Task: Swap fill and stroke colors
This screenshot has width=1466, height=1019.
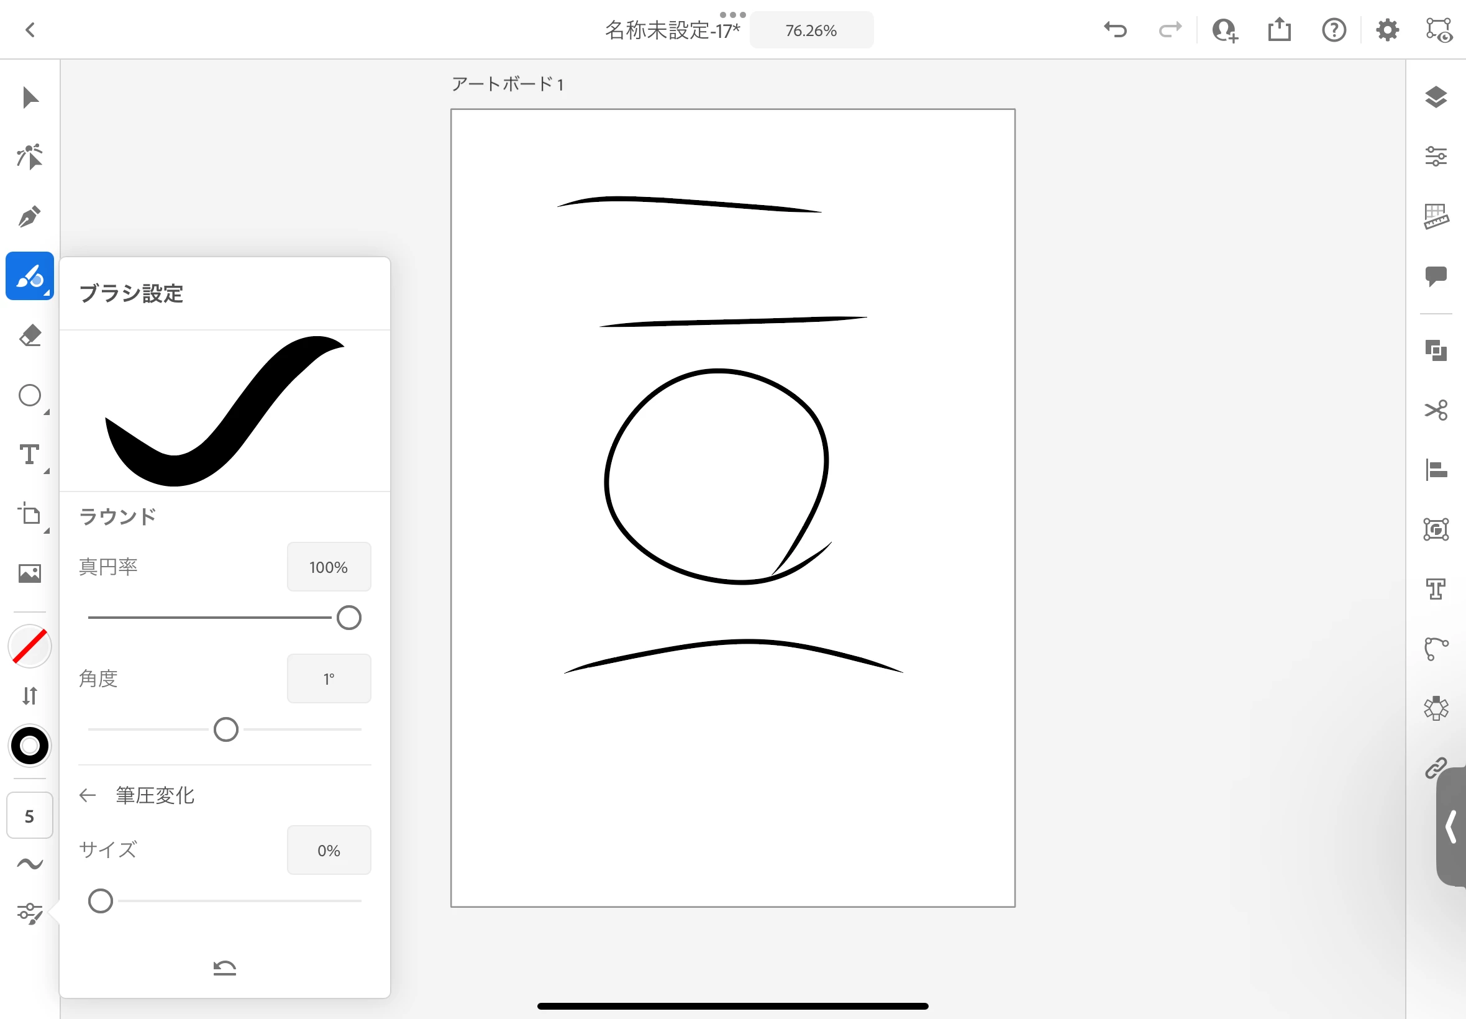Action: tap(30, 695)
